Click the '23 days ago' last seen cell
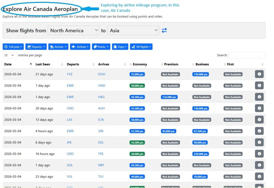 tap(44, 176)
